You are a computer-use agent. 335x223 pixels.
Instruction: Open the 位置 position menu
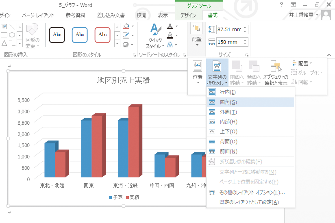[198, 72]
